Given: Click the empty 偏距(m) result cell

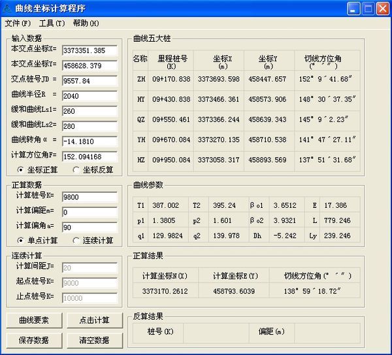Looking at the screenshot, I should (x=327, y=333).
